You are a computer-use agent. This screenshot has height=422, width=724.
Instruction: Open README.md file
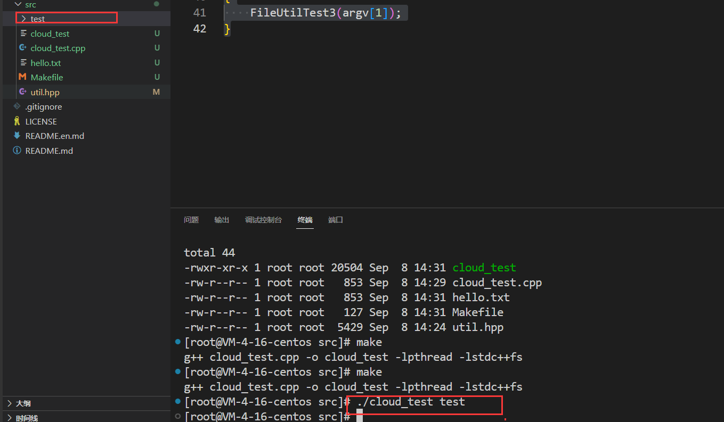tap(49, 151)
